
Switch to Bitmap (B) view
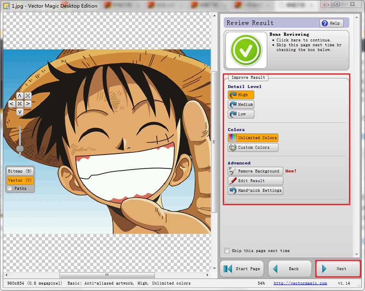(20, 171)
